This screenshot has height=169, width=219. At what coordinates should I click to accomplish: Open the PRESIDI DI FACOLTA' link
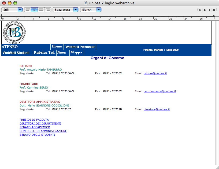pyautogui.click(x=35, y=120)
